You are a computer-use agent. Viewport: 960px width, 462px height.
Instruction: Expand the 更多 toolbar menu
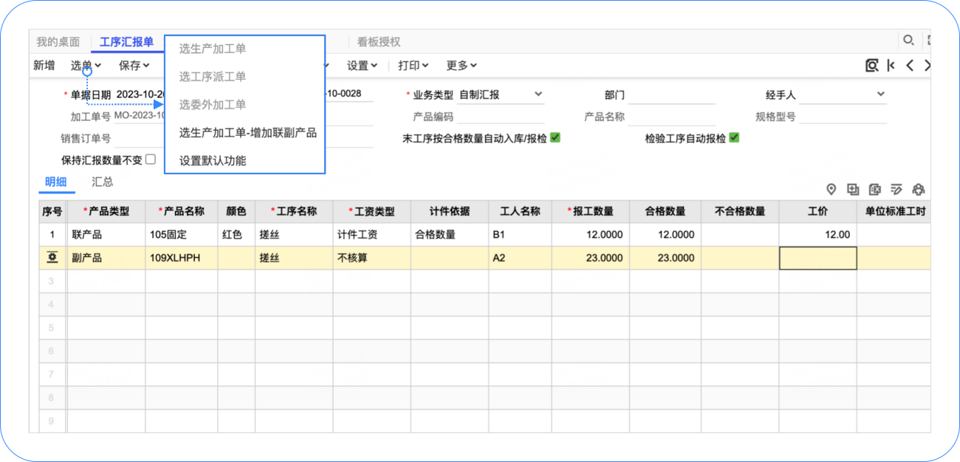click(x=462, y=66)
